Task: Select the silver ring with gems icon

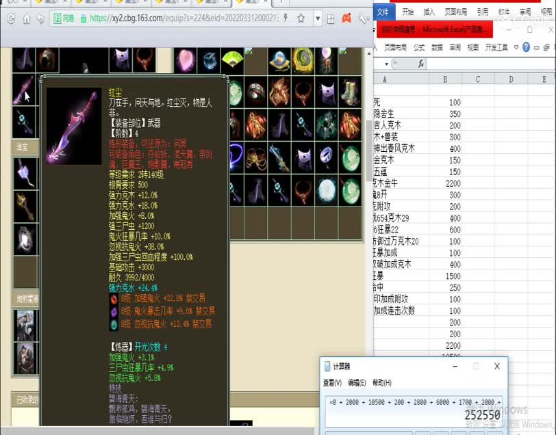Action: click(256, 92)
